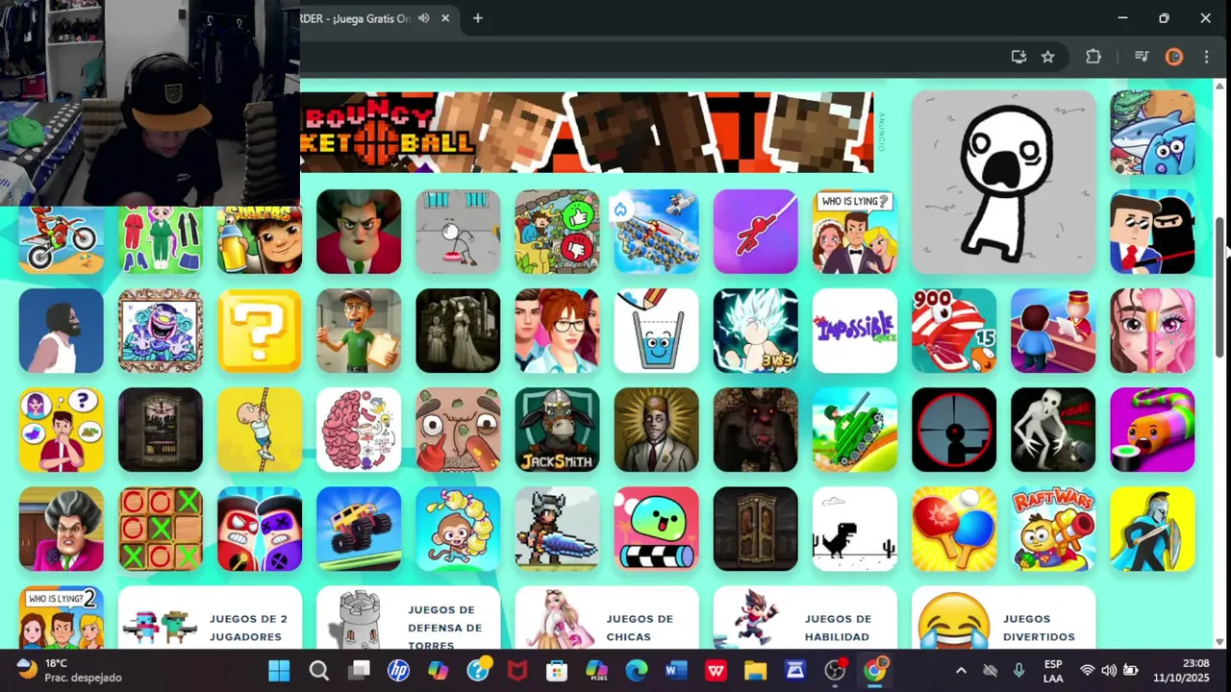
Task: Open the stickman prison escape game
Action: 458,232
